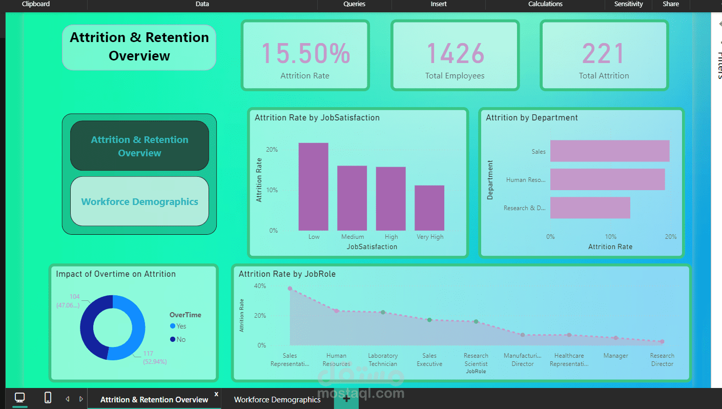Click the light blue Yes donut segment

[138, 328]
